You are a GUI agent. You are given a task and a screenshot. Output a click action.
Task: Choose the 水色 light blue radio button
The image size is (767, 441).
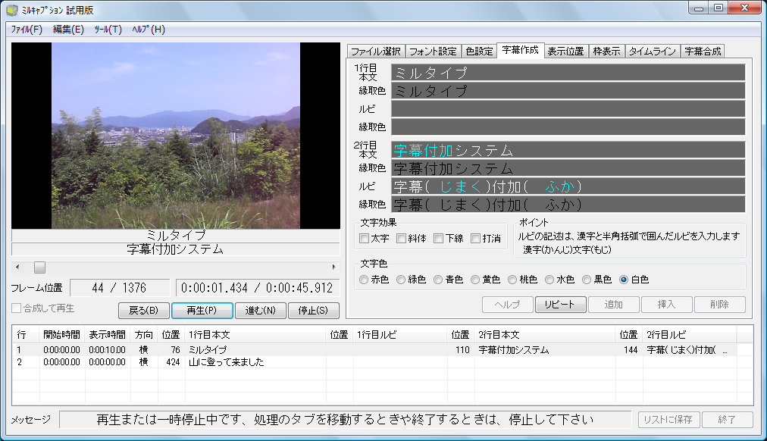pyautogui.click(x=550, y=280)
